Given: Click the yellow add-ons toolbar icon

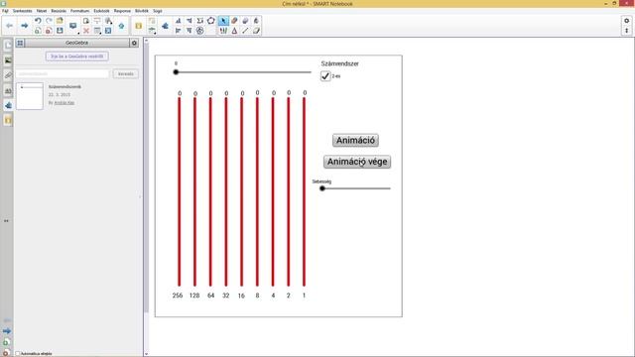Looking at the screenshot, I should click(139, 26).
